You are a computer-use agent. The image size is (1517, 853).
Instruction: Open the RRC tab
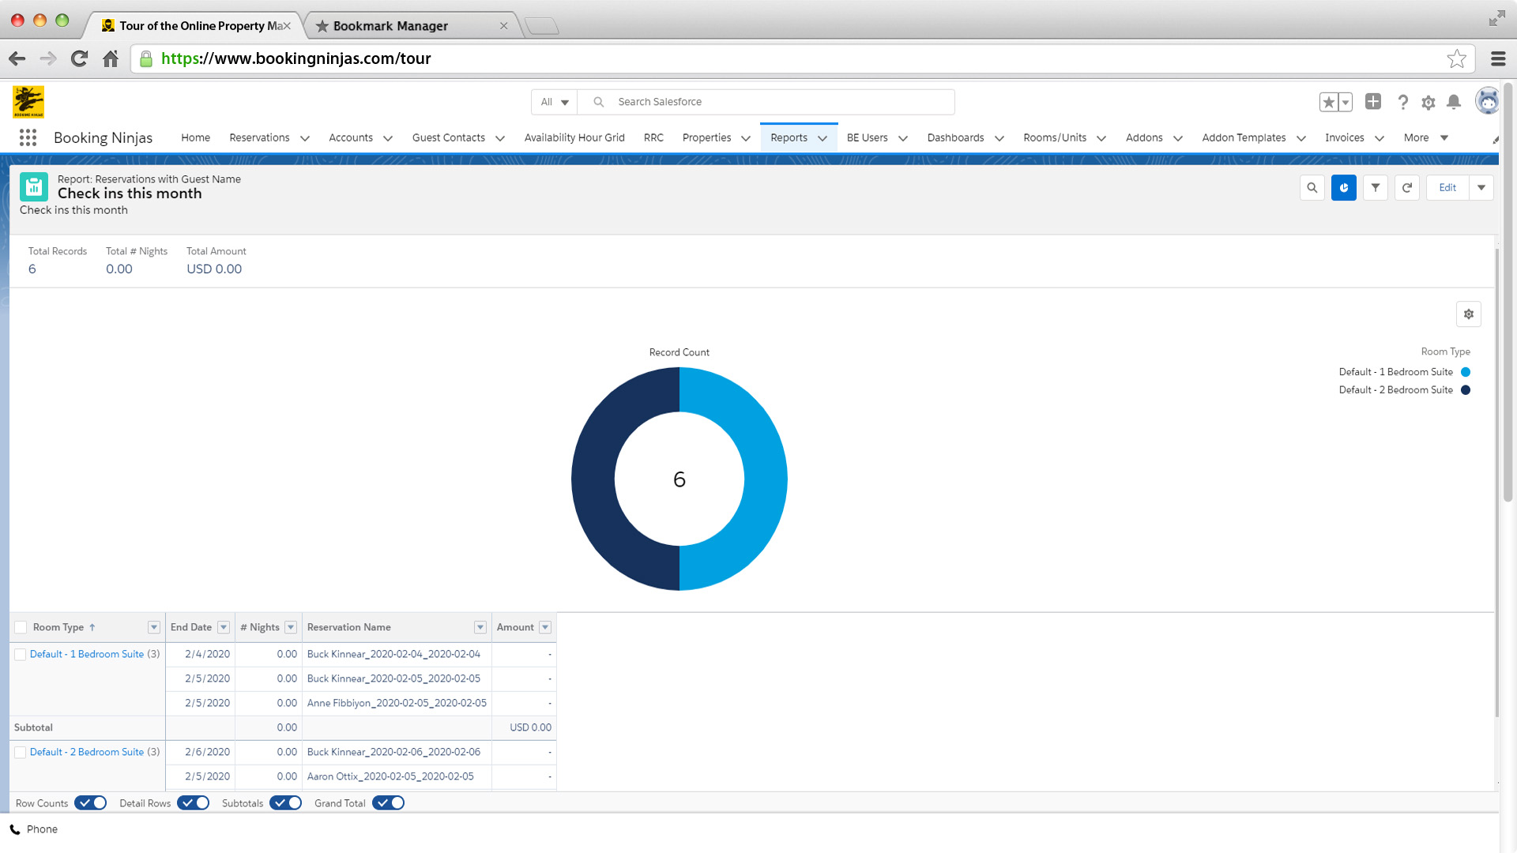653,137
